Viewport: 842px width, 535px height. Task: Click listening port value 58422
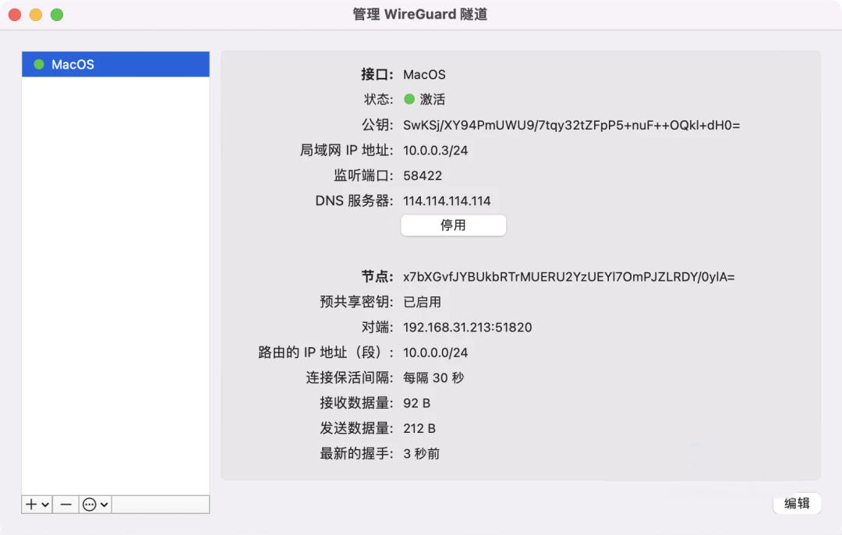tap(423, 175)
